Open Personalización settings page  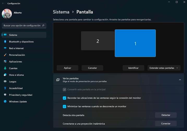coord(24,55)
